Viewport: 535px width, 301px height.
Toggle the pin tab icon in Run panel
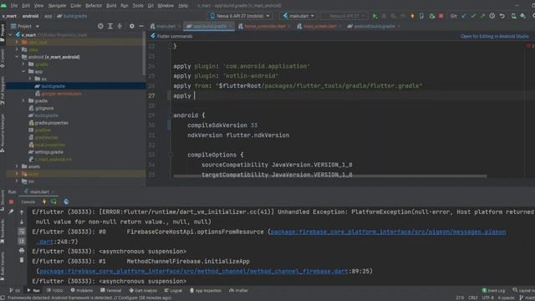click(11, 212)
